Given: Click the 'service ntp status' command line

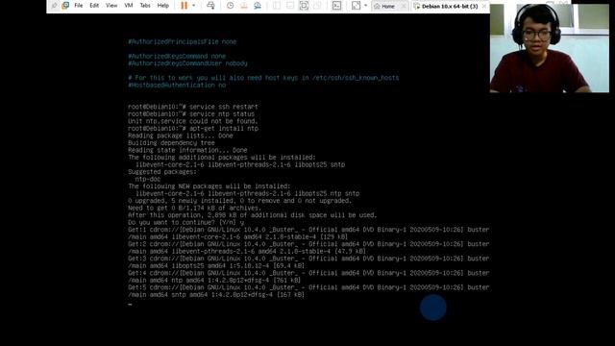Looking at the screenshot, I should tap(191, 113).
